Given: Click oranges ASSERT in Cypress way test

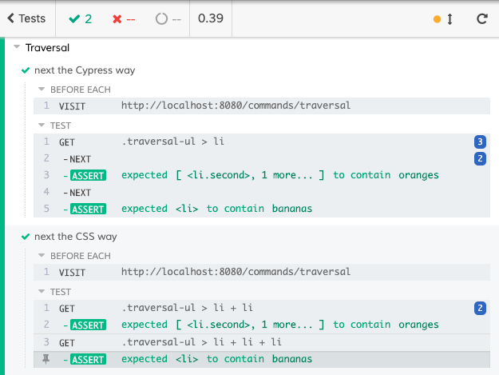Looking at the screenshot, I should (x=262, y=176).
